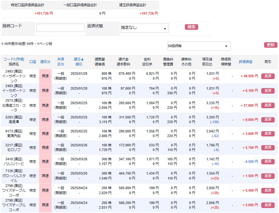Image resolution: width=279 pixels, height=213 pixels.
Task: Open the 50銘柄毎 page size dropdown
Action: 199,46
